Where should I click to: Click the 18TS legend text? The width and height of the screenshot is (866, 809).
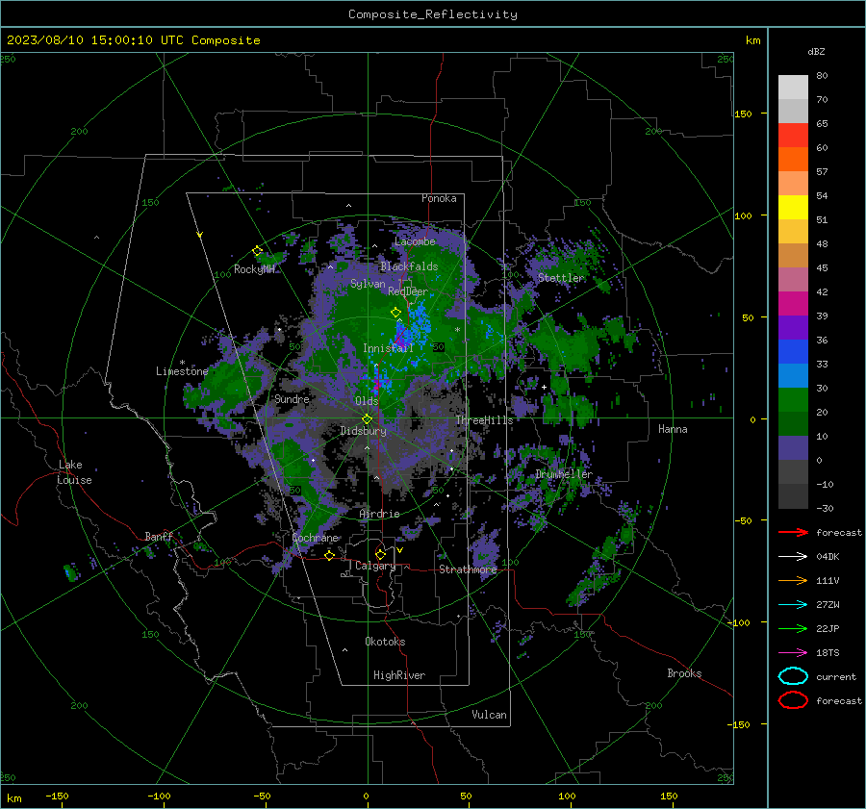pos(828,653)
